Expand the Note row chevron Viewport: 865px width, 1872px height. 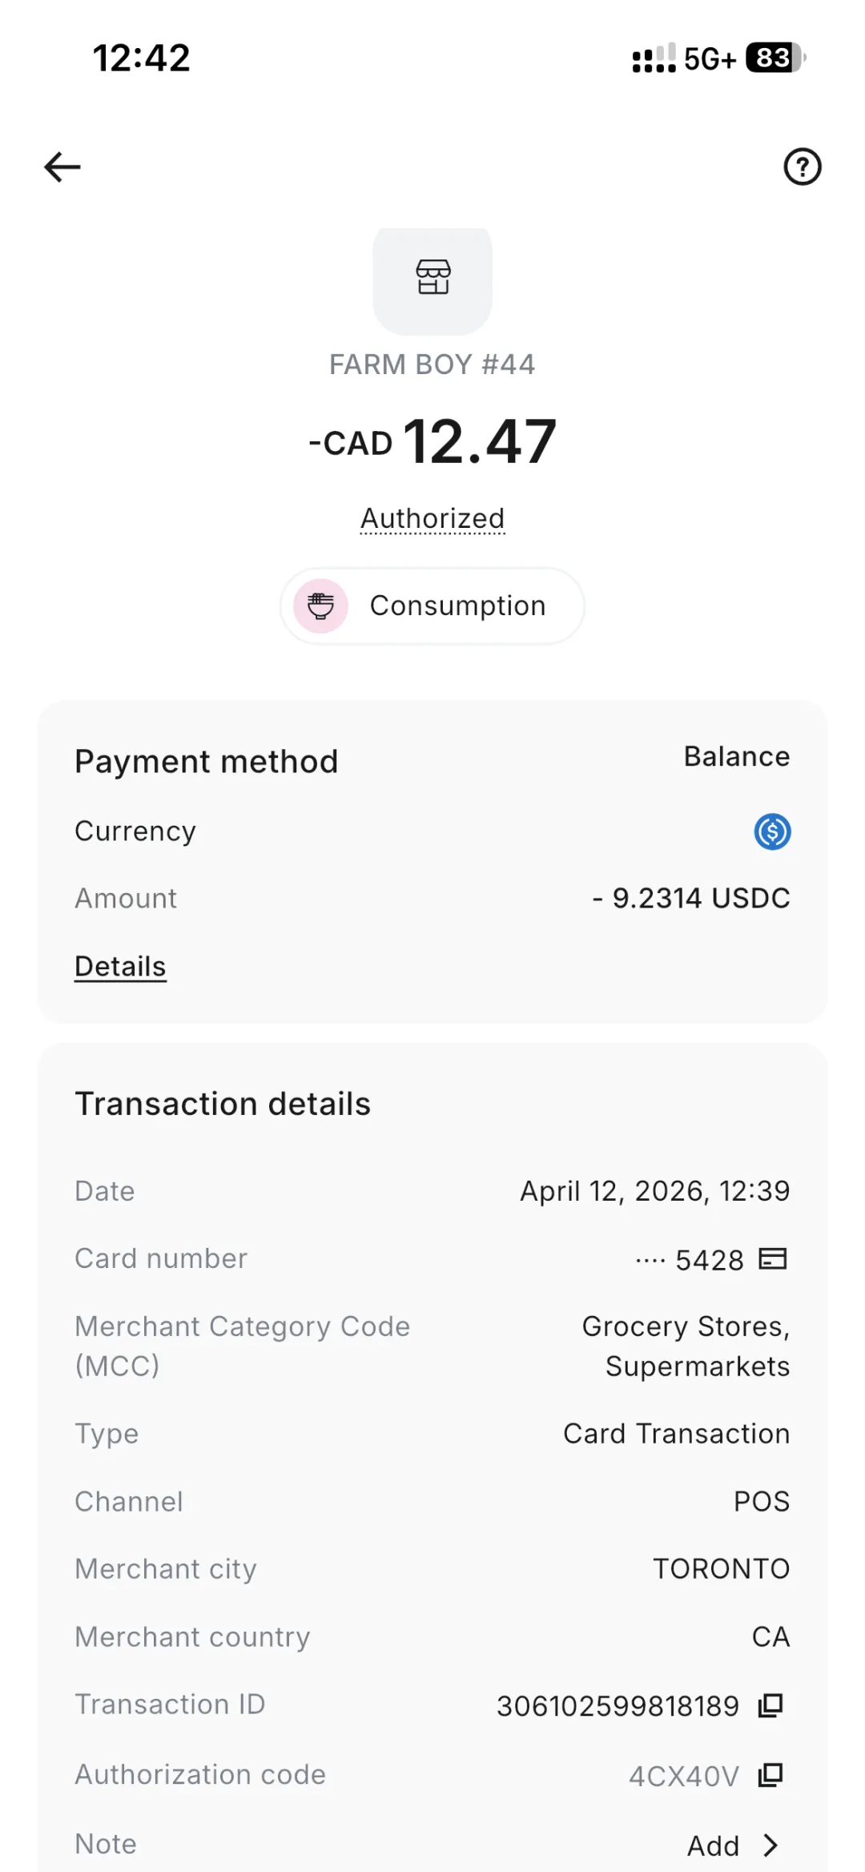(770, 1846)
